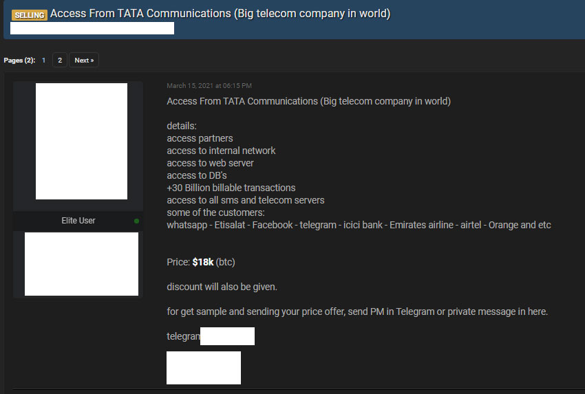
Task: Click the '+30 Billion billable transactions' line
Action: 231,188
